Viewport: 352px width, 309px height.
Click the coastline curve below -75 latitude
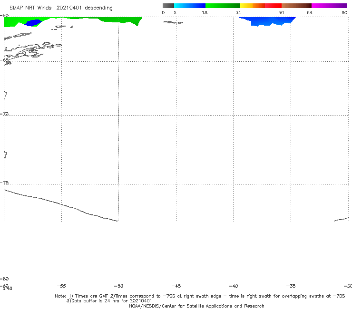60,205
